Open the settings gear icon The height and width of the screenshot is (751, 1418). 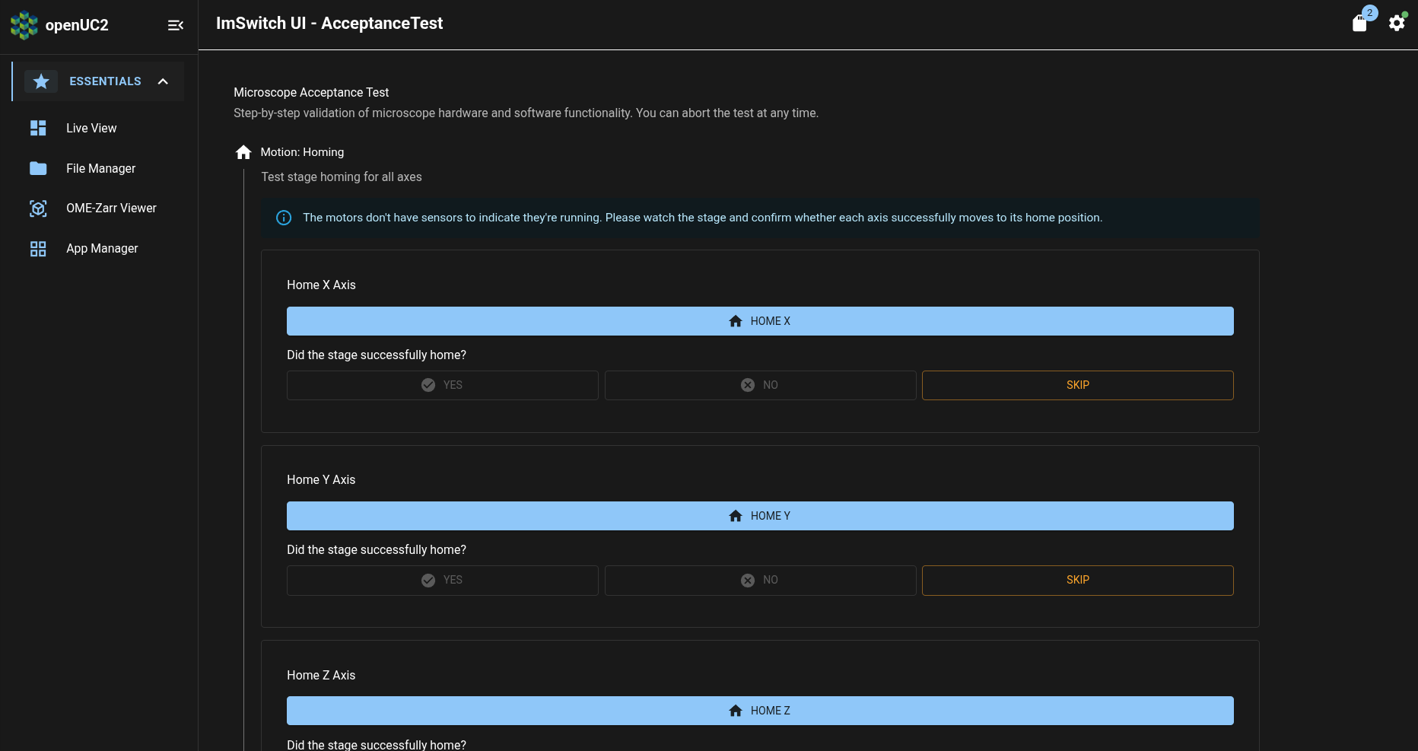(1397, 23)
